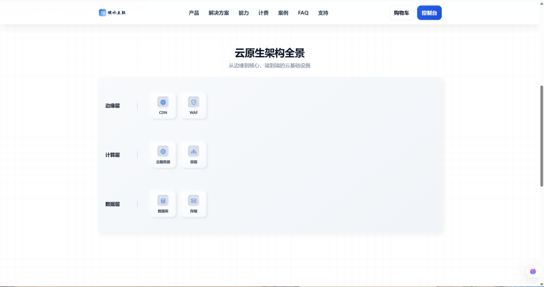The height and width of the screenshot is (287, 544).
Task: Click the 数据层 layer label
Action: click(x=113, y=204)
